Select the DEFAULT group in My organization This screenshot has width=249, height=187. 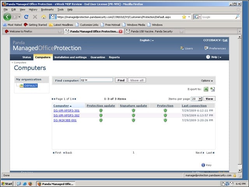(x=31, y=86)
